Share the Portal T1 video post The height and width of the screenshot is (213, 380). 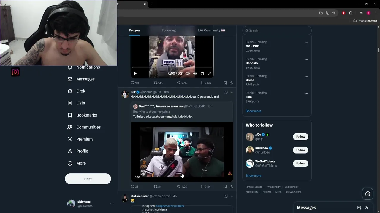(x=231, y=83)
